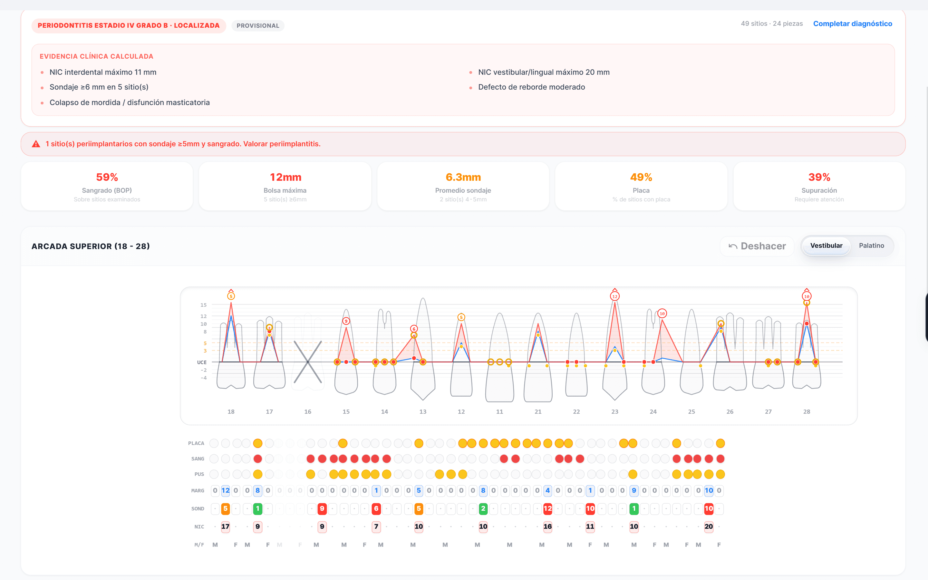
Task: Click the NIC value 20
Action: tap(709, 527)
